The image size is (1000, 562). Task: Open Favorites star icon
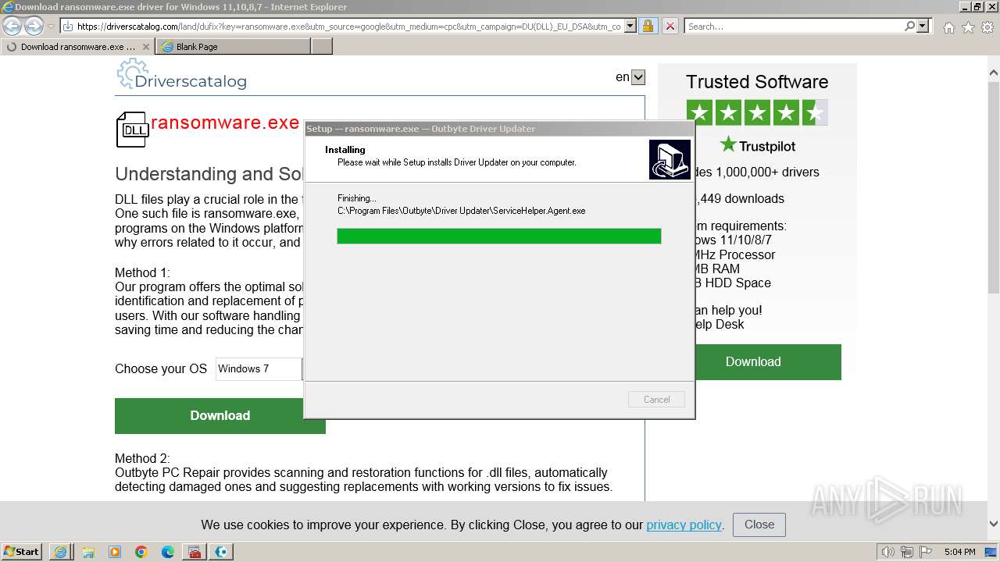[968, 27]
